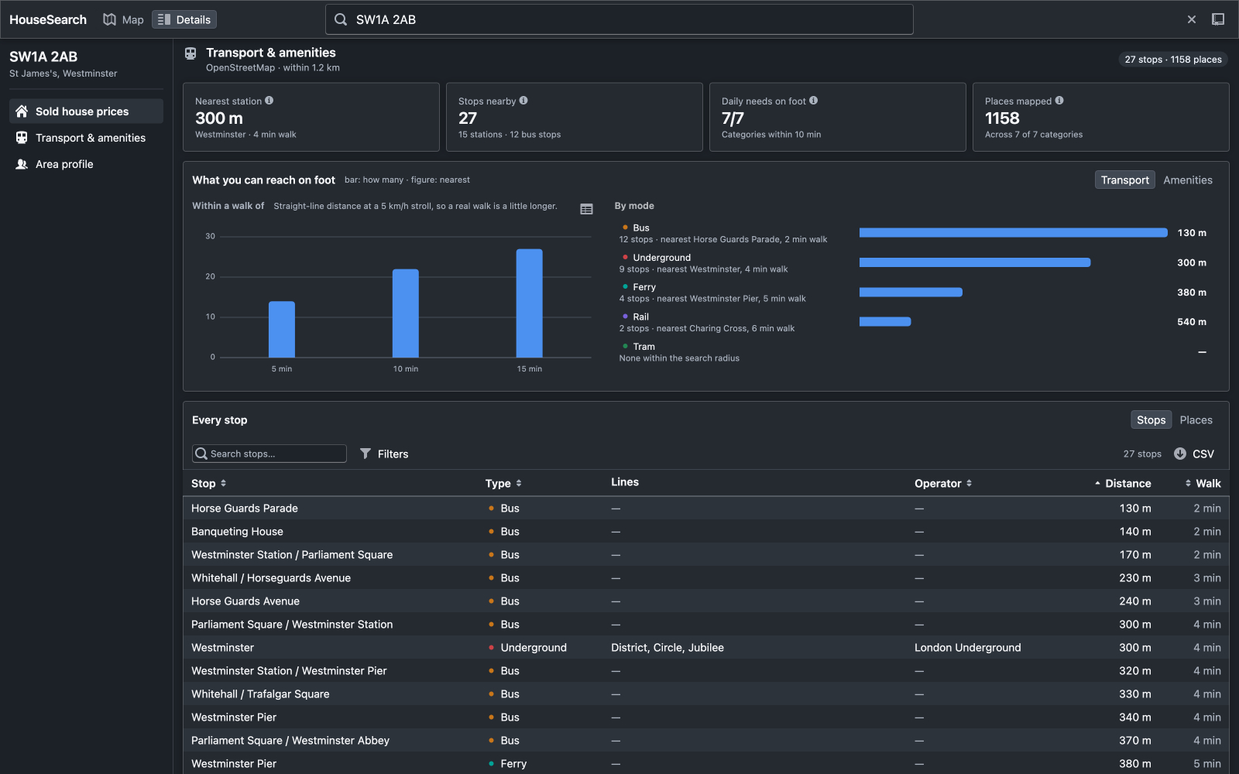Sort the table by the Type column
1239x774 pixels.
pos(503,483)
